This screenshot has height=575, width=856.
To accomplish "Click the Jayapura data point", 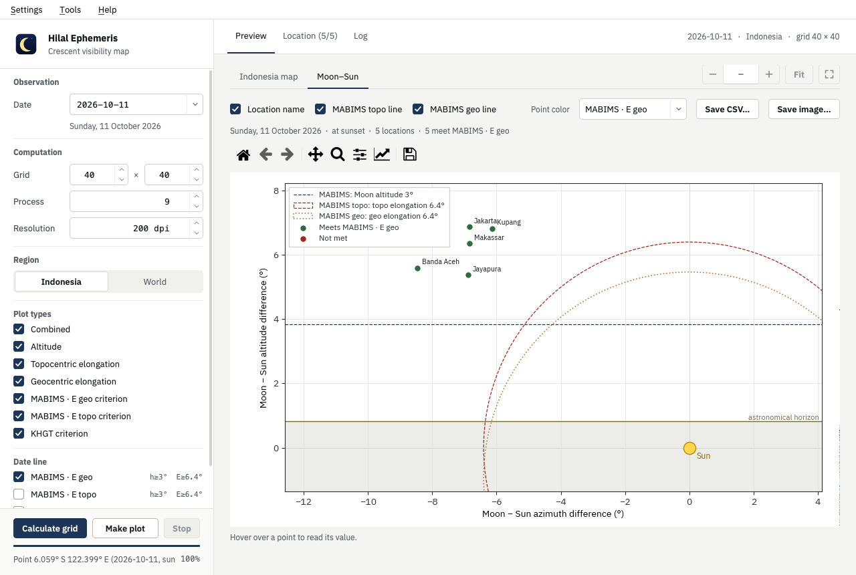I will 468,275.
